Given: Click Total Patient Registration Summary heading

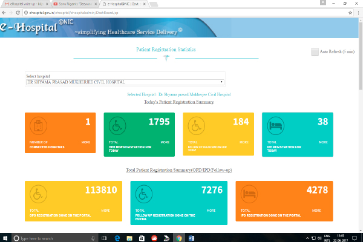Looking at the screenshot, I should point(178,170).
